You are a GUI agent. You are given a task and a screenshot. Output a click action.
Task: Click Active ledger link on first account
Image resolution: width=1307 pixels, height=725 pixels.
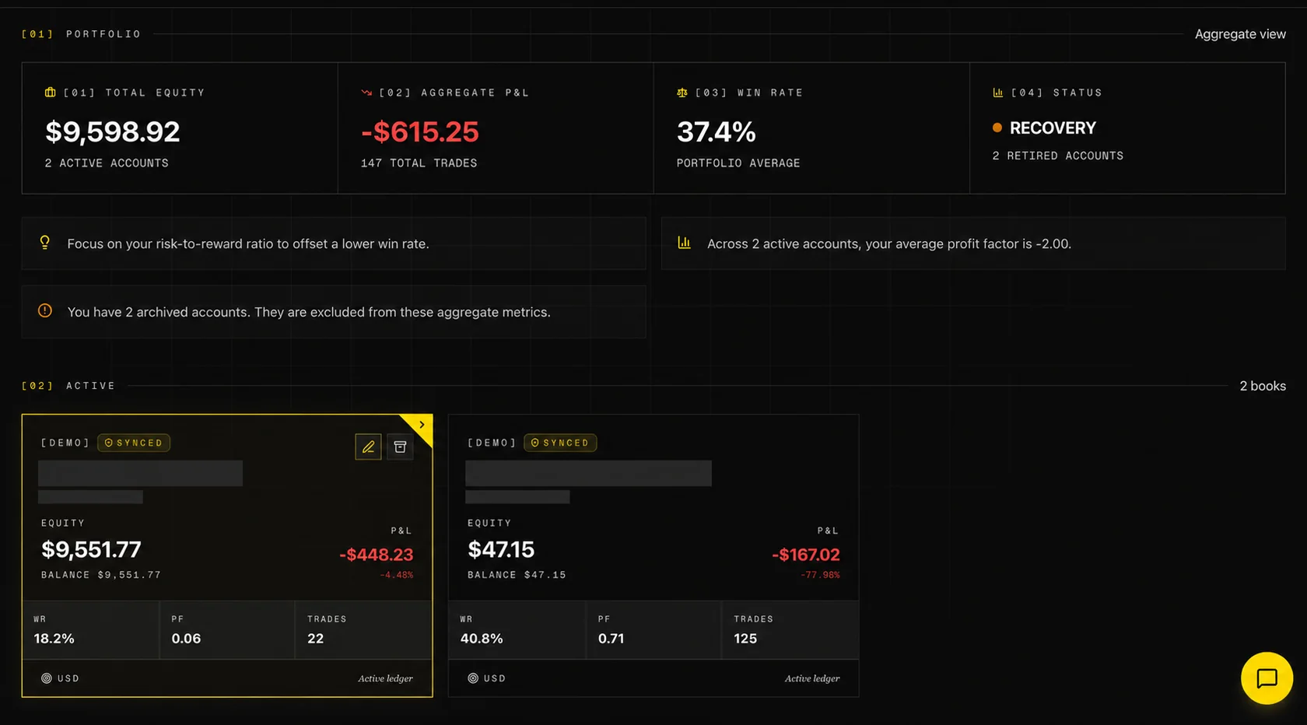(x=385, y=678)
